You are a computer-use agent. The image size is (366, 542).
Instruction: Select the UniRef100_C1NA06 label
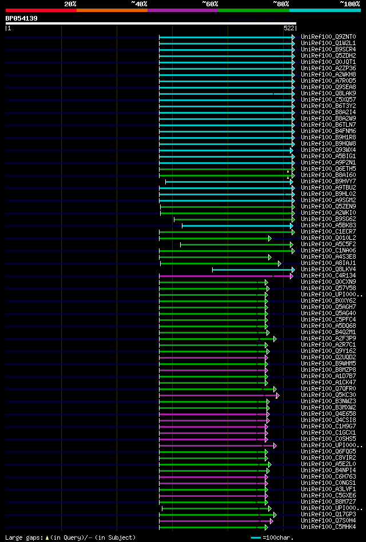(x=328, y=251)
